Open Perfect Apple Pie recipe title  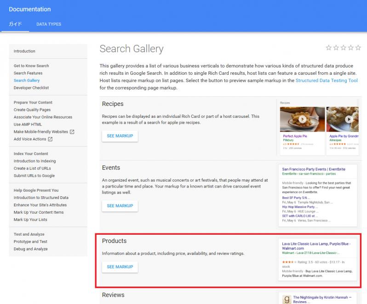coord(295,136)
